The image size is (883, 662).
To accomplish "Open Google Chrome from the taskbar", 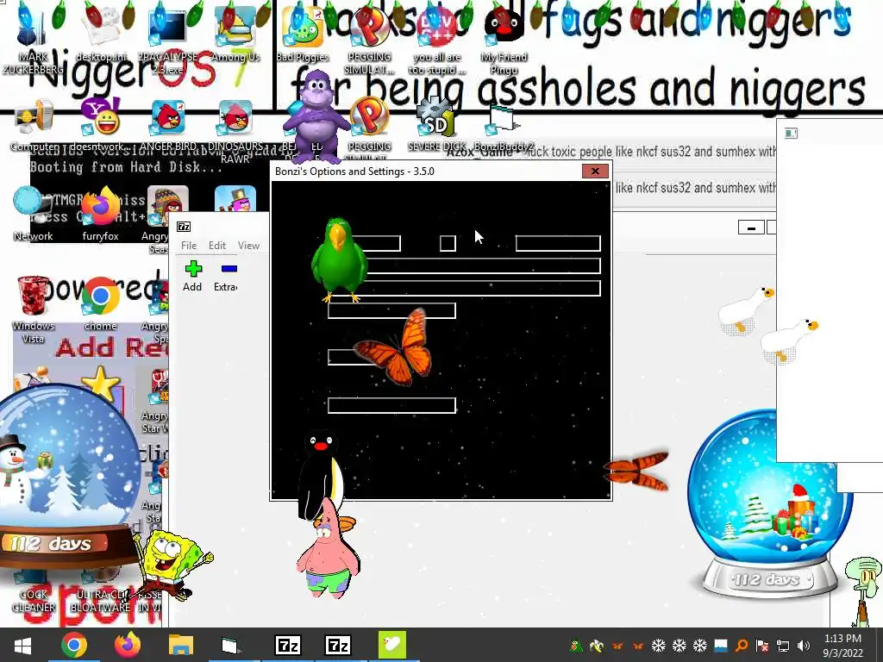I will [74, 645].
